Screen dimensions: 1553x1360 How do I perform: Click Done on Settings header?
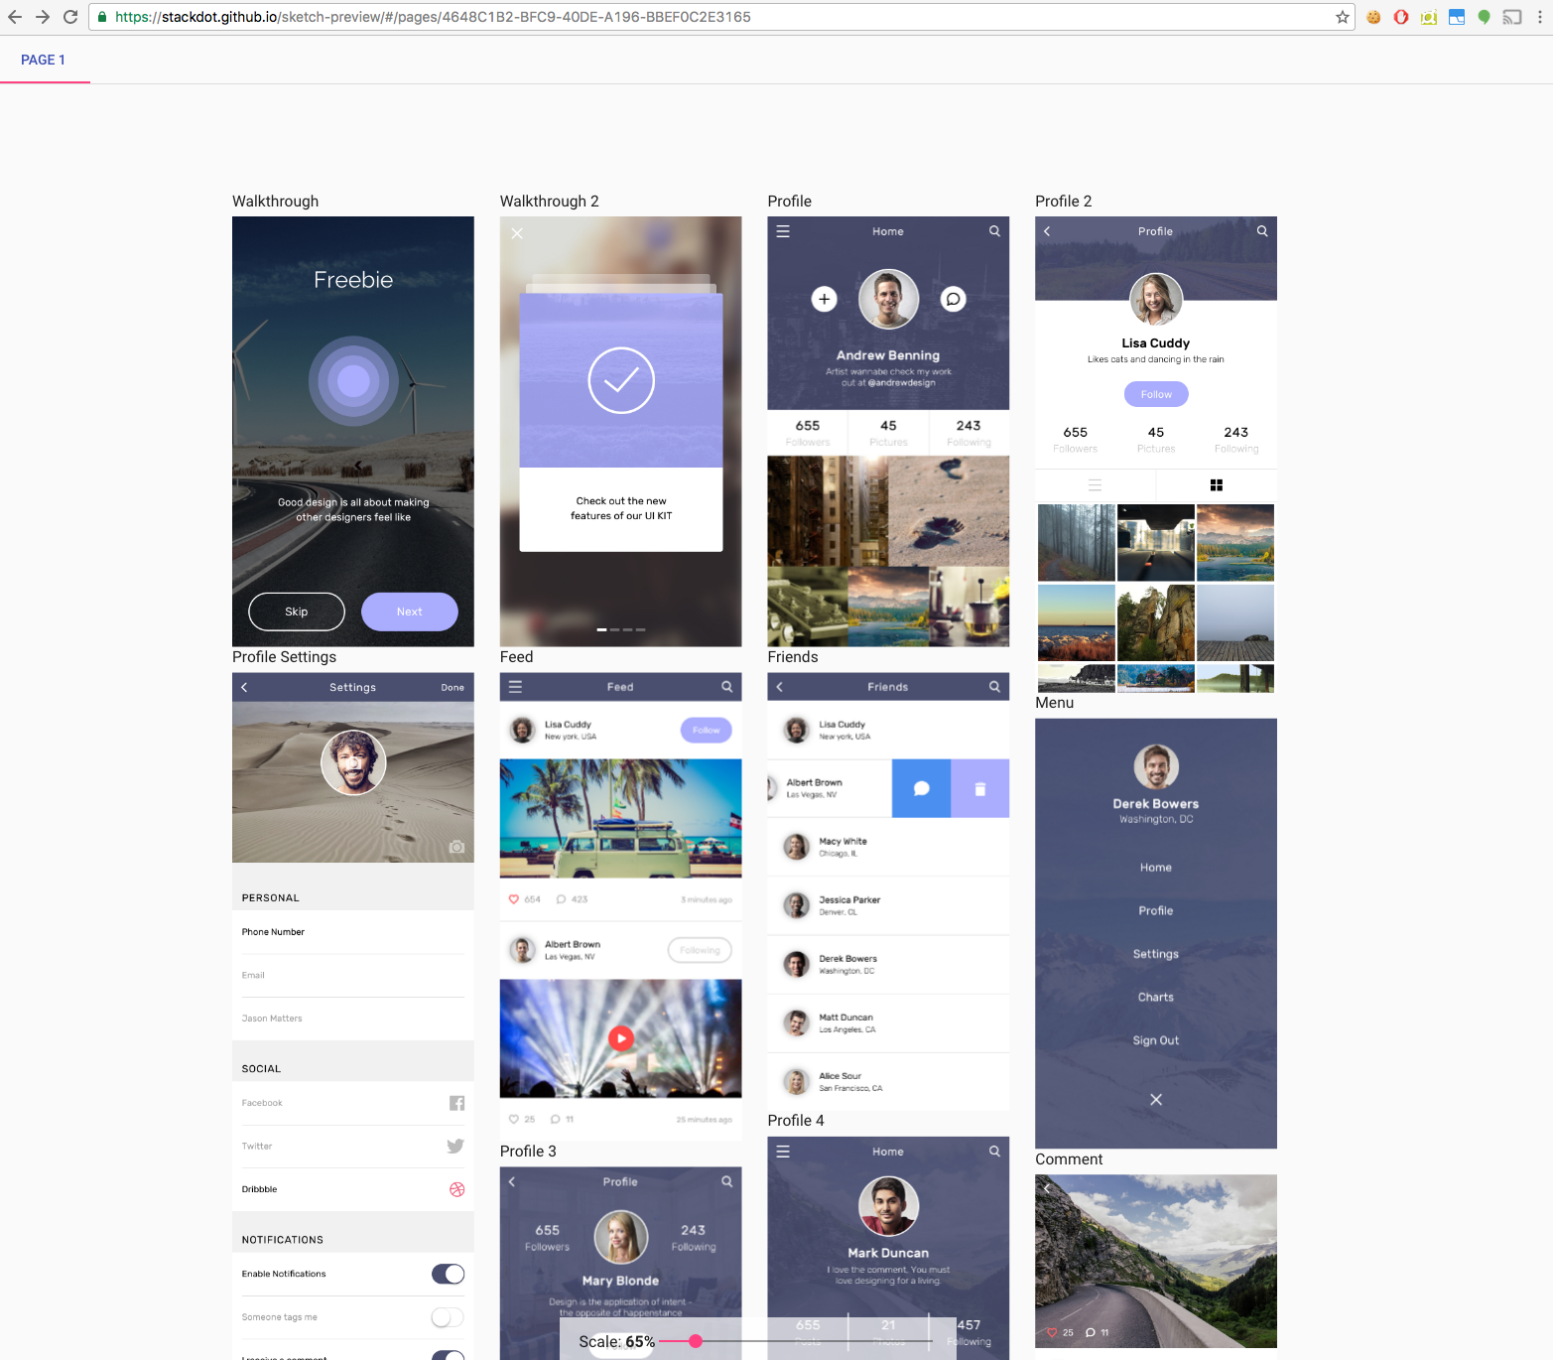pos(453,687)
